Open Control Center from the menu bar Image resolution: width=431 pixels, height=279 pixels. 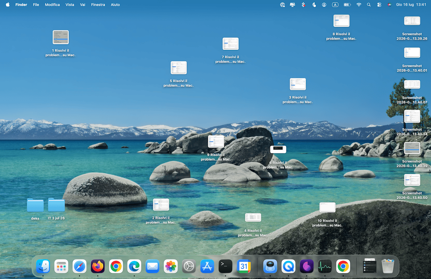tap(379, 5)
